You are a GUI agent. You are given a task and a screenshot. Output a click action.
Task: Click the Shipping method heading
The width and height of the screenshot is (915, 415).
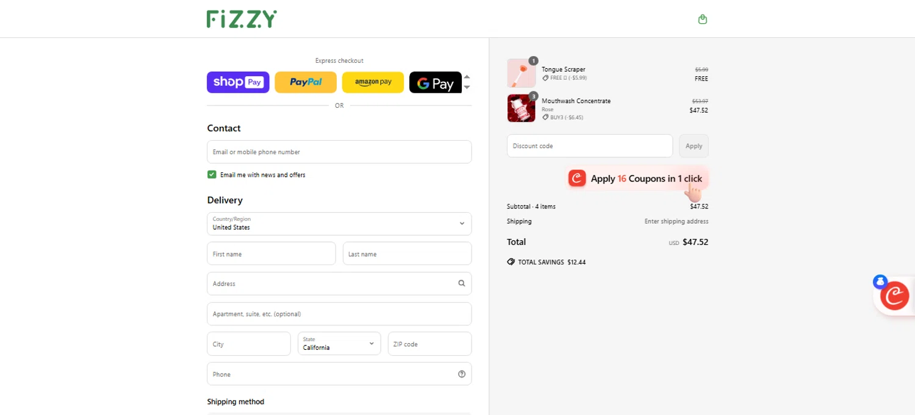(x=235, y=402)
